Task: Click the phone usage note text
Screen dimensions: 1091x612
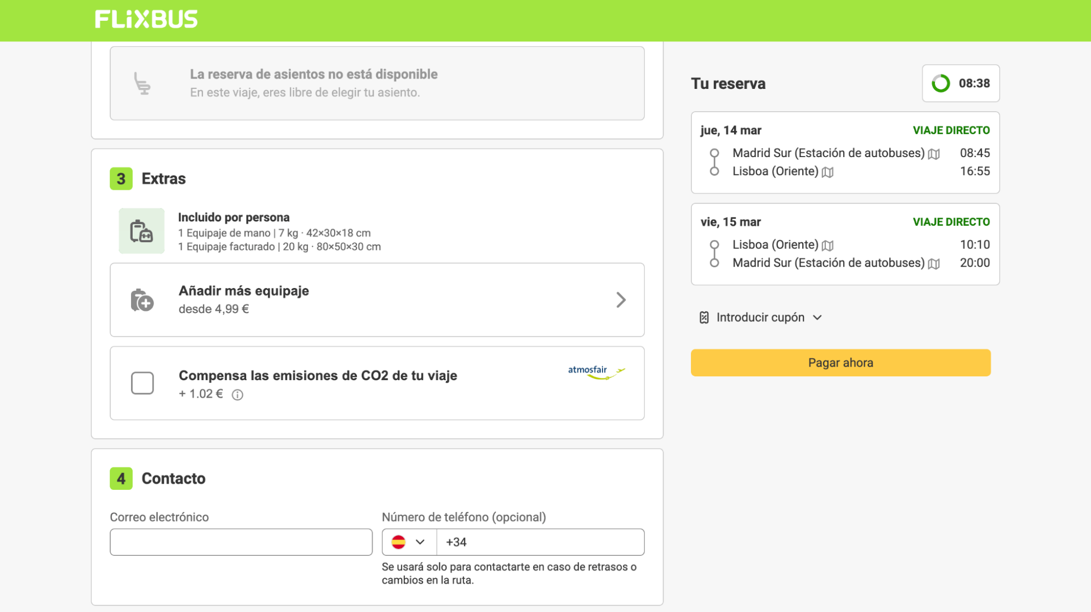Action: (x=509, y=573)
